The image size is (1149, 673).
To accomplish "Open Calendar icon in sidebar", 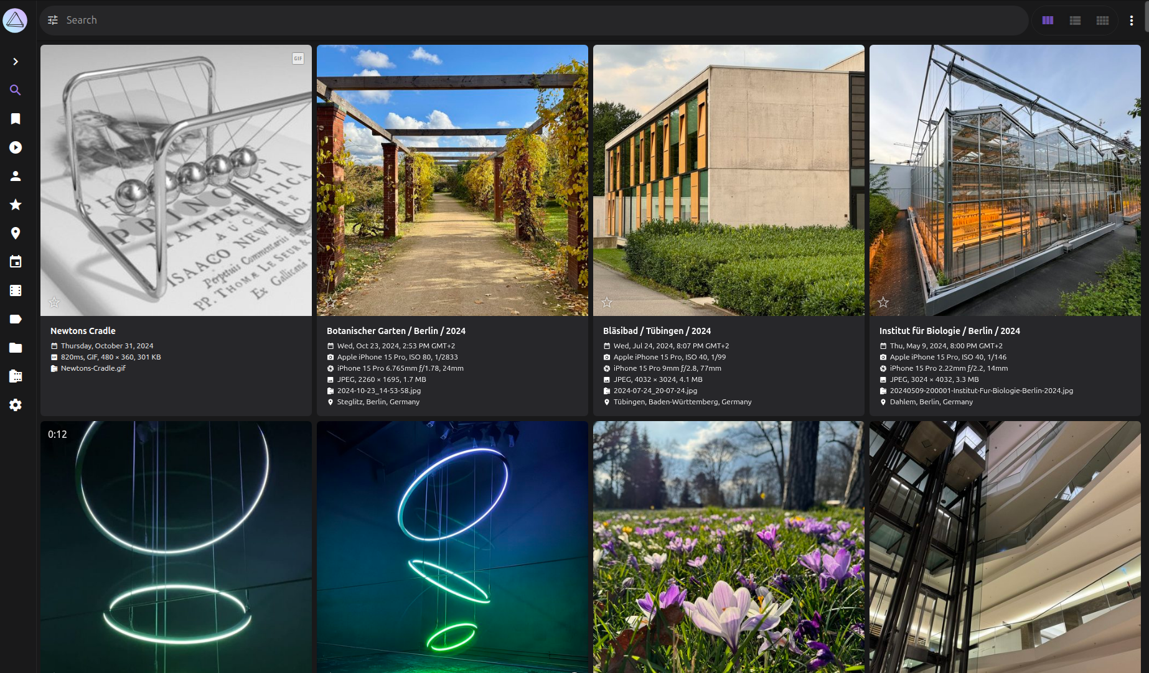I will (x=16, y=262).
